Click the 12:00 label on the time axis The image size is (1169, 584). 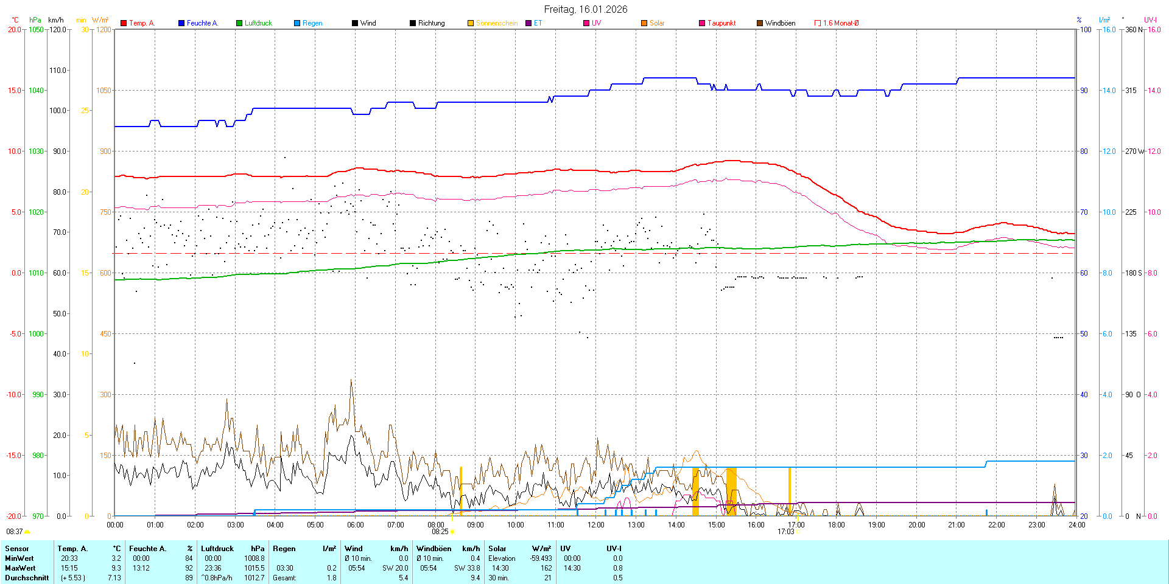pos(595,525)
